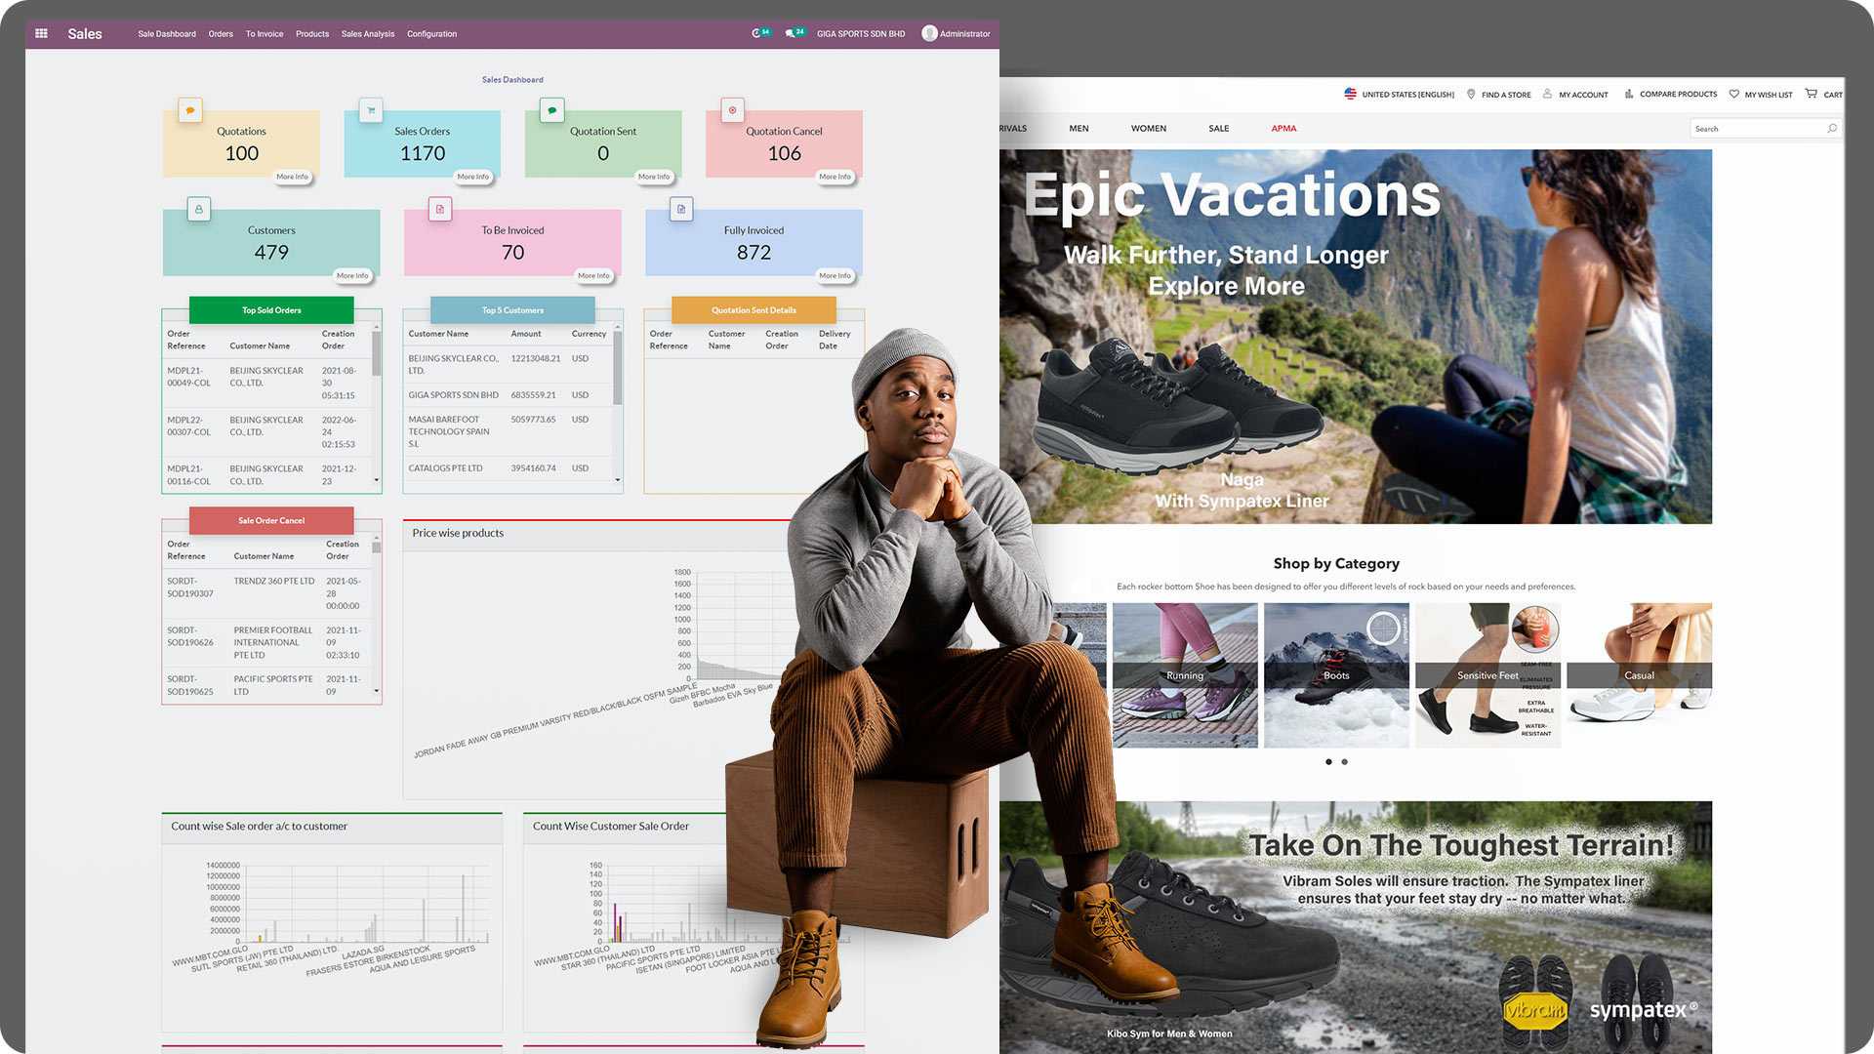
Task: Open the activities clock icon showing 54
Action: point(760,32)
